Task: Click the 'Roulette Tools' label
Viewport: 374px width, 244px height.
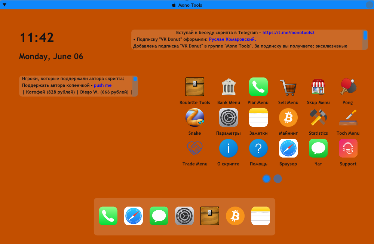Action: click(x=195, y=103)
